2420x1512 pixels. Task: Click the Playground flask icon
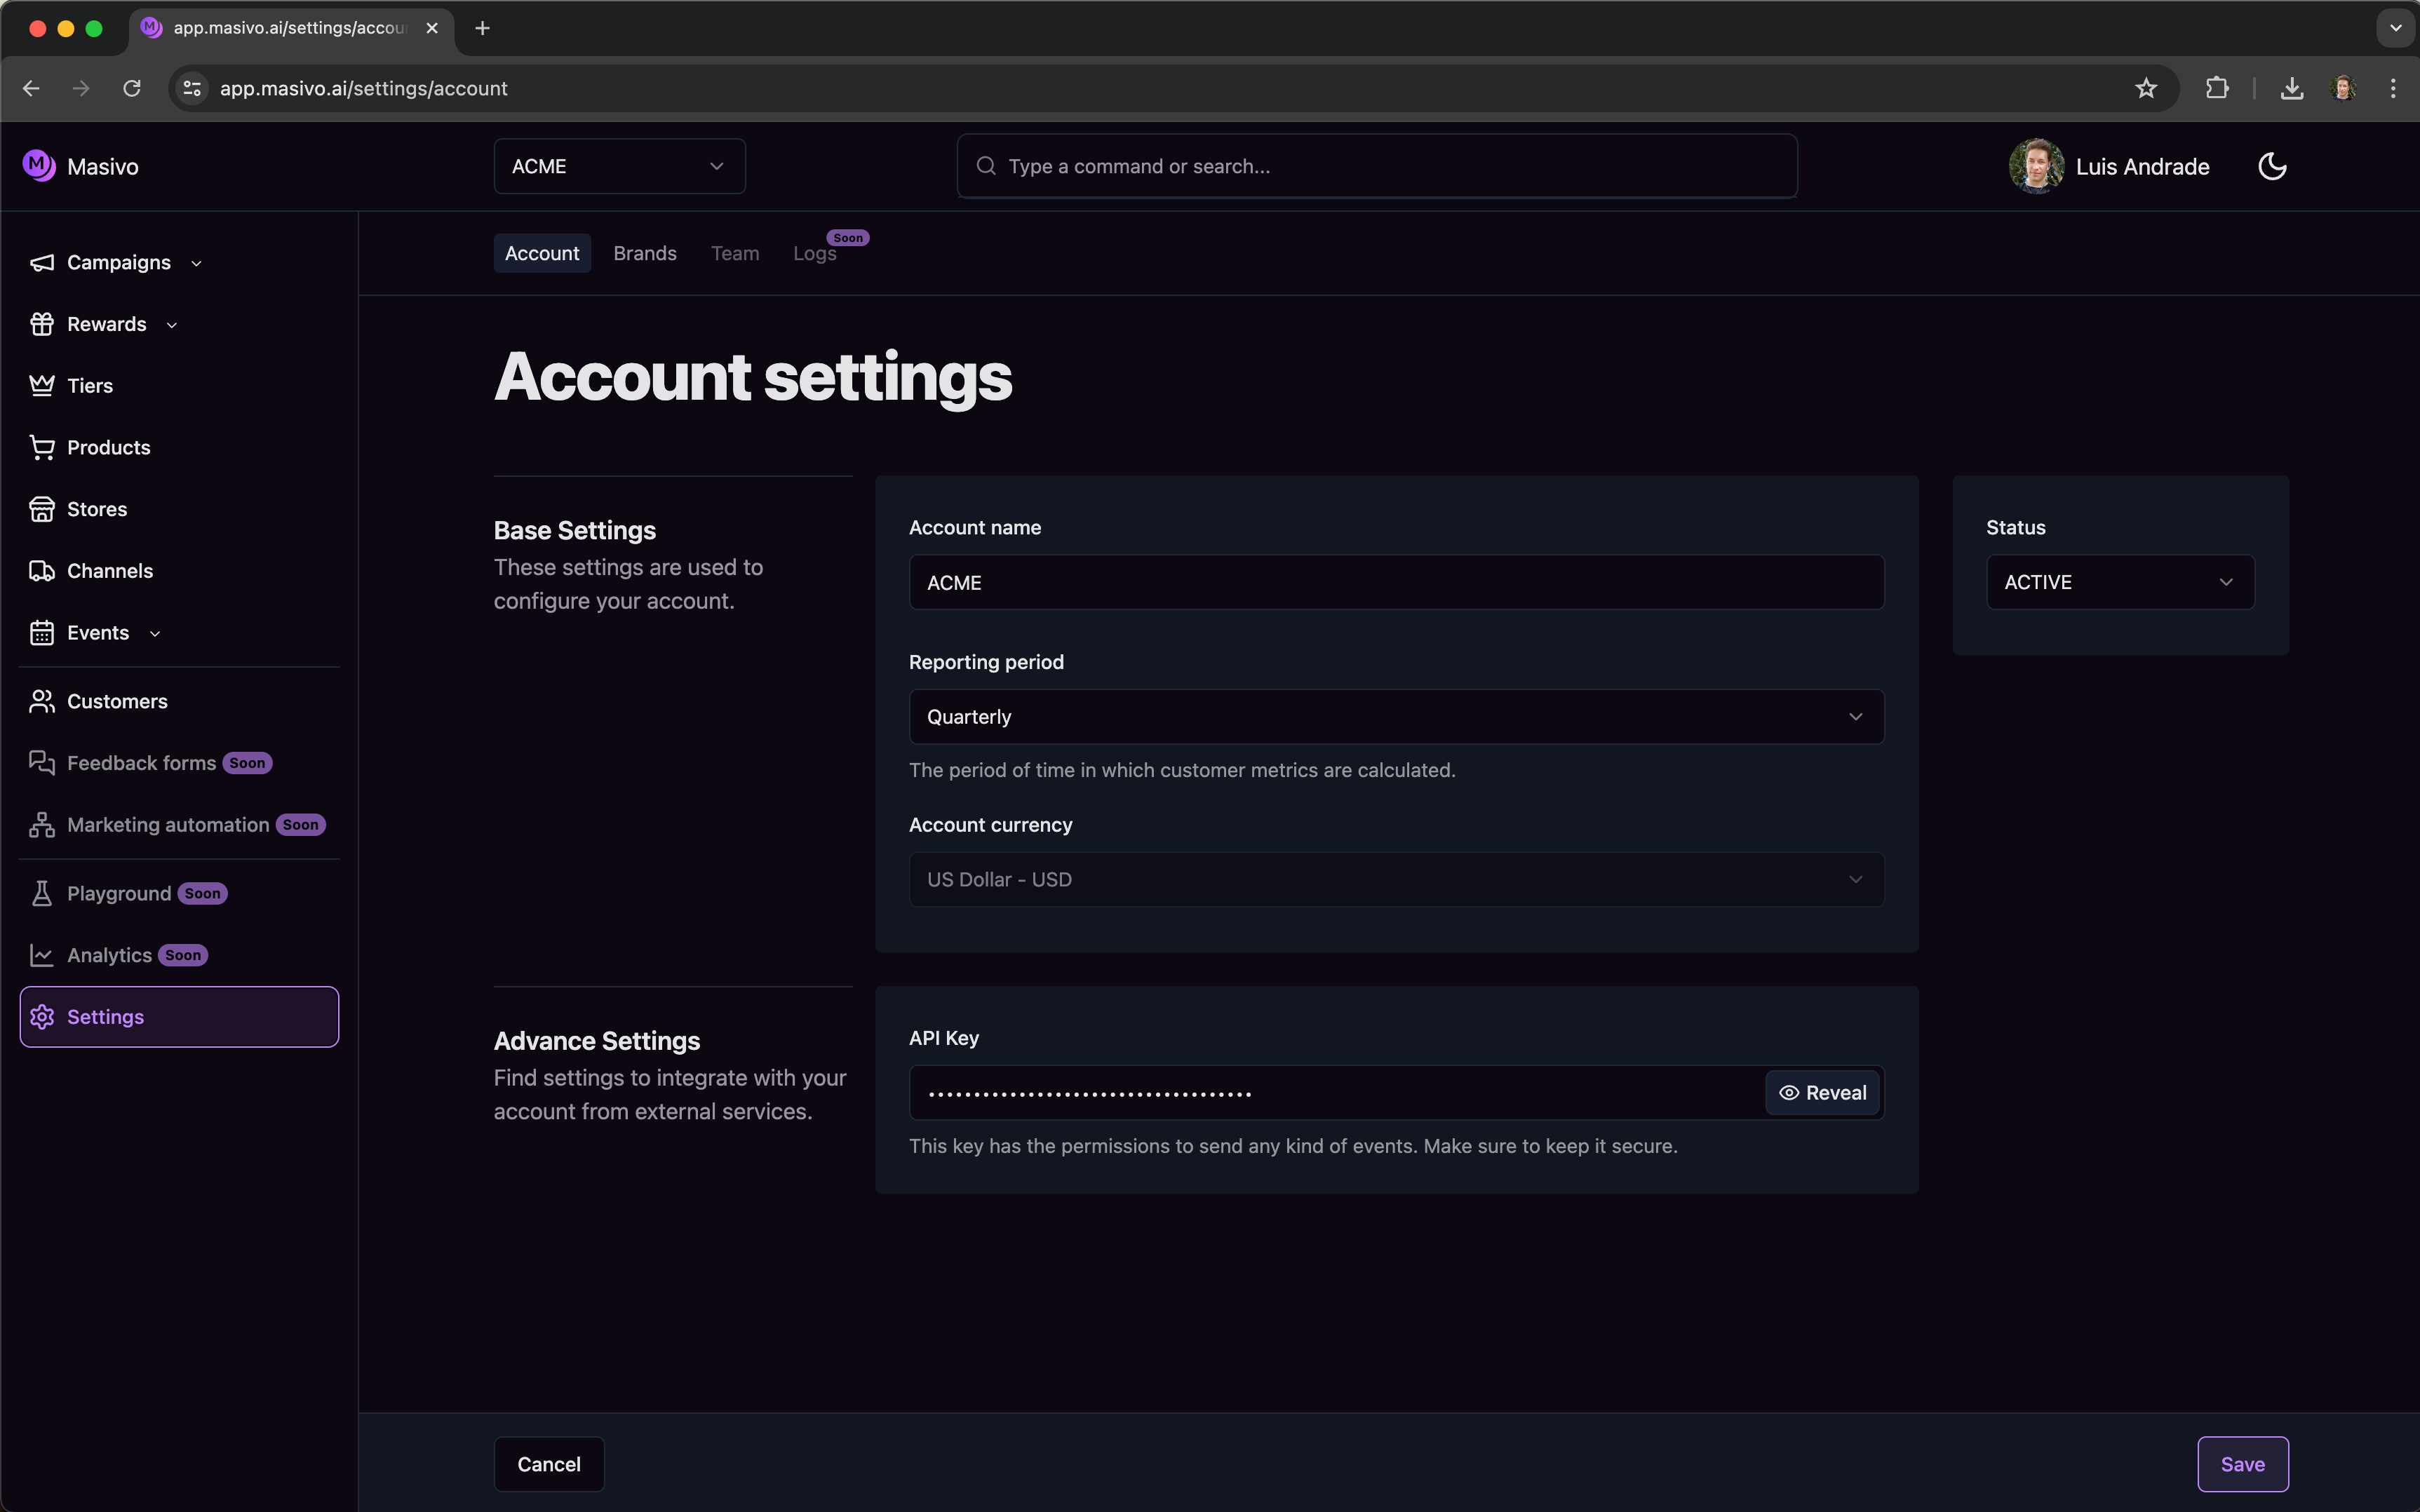point(42,894)
